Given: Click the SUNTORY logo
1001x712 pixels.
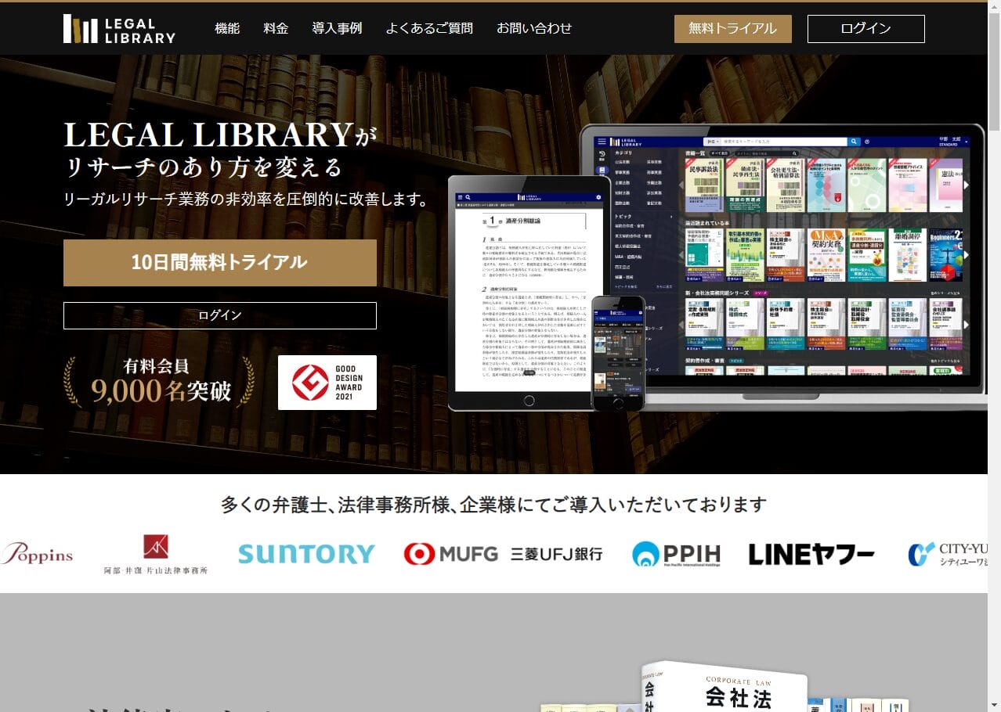Looking at the screenshot, I should [306, 554].
